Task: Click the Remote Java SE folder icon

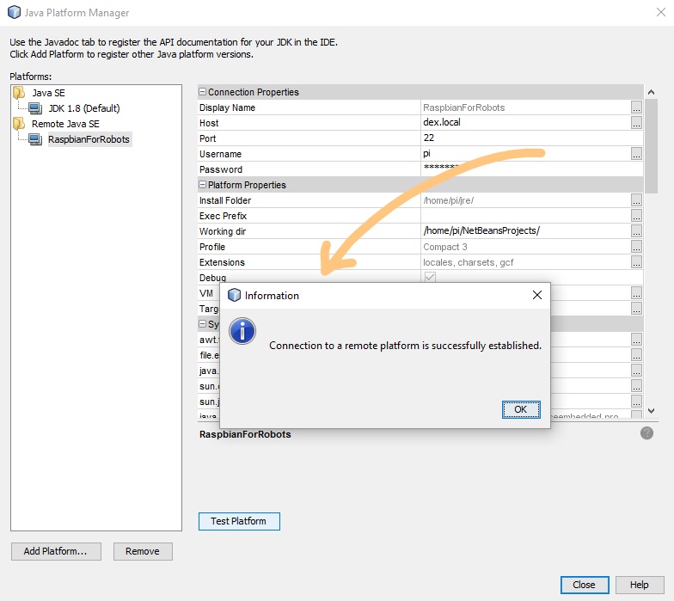Action: (19, 124)
